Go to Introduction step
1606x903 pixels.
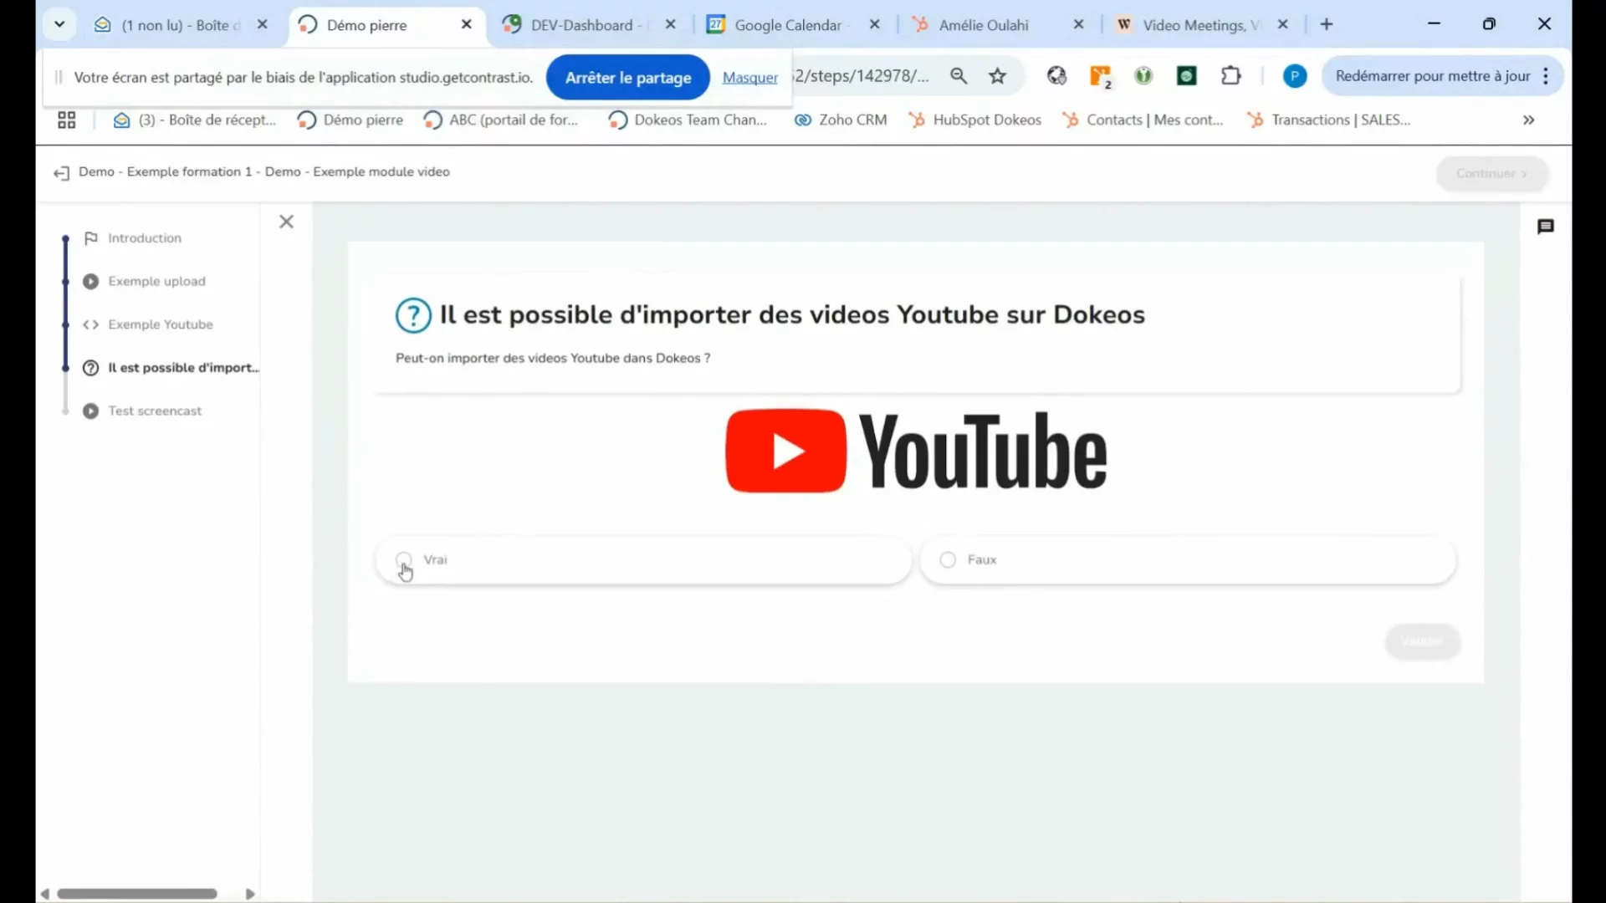pos(144,238)
